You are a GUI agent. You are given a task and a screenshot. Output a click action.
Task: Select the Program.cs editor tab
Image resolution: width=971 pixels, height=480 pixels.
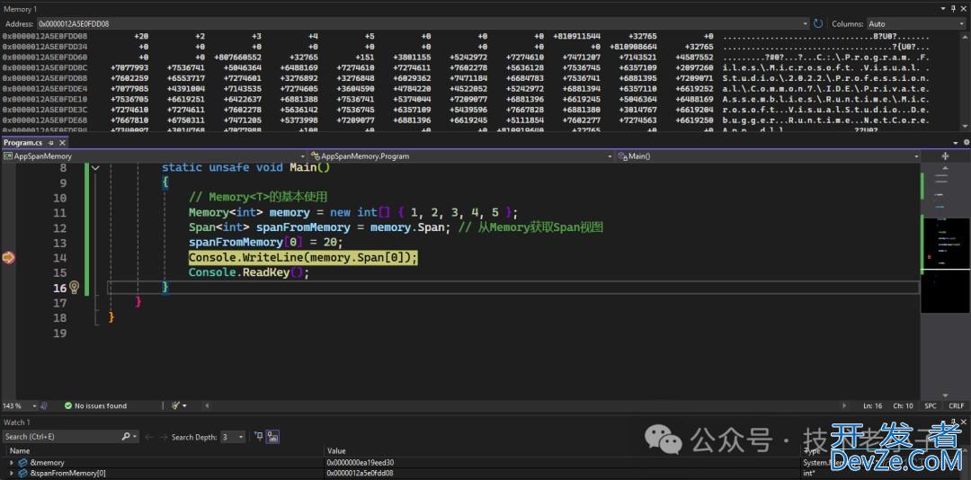point(22,142)
